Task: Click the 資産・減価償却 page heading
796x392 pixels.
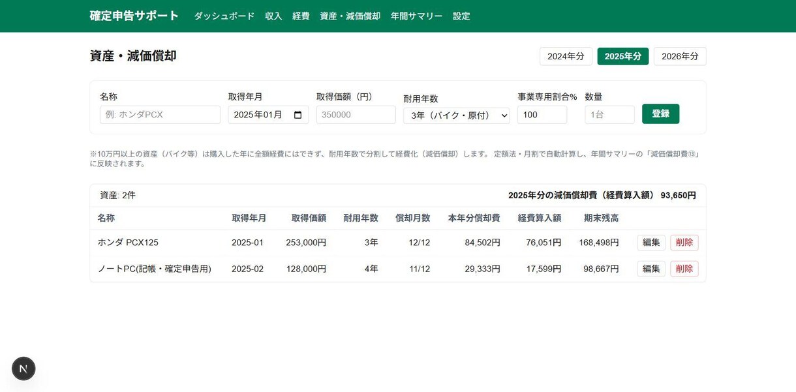Action: point(133,56)
